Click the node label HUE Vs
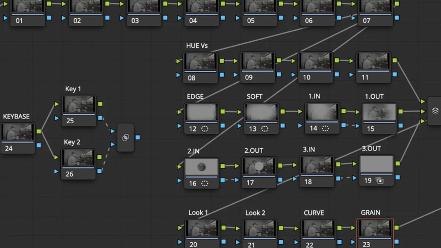This screenshot has height=248, width=441. [197, 45]
